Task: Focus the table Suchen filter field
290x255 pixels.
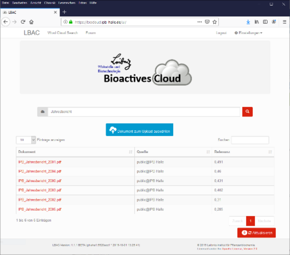Action: click(x=250, y=140)
